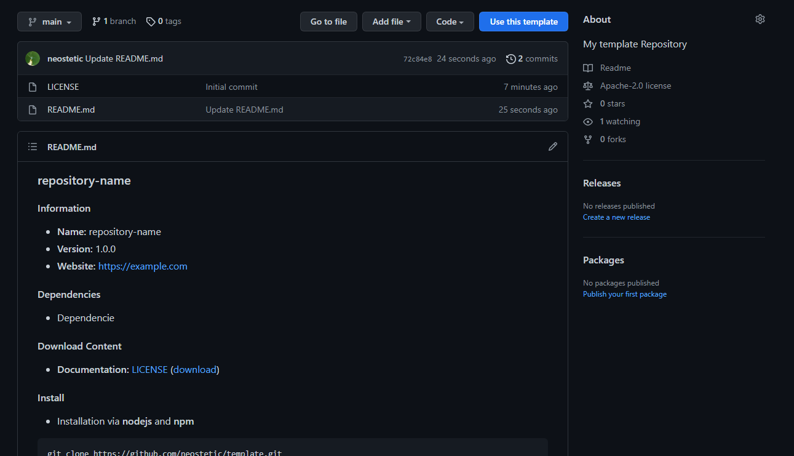The width and height of the screenshot is (794, 456).
Task: Click the branch icon next to 1 branch
Action: pyautogui.click(x=97, y=20)
